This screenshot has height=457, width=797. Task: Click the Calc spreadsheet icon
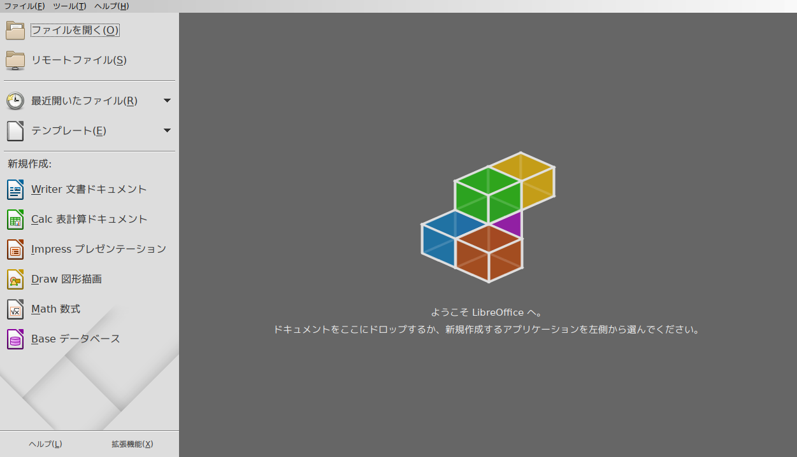[15, 220]
